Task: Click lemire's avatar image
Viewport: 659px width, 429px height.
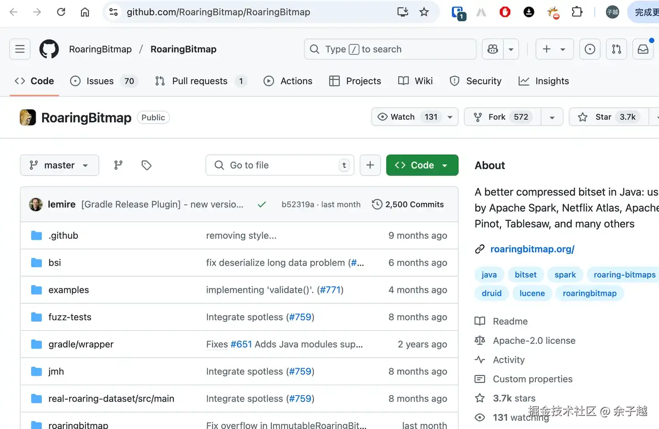Action: 36,204
